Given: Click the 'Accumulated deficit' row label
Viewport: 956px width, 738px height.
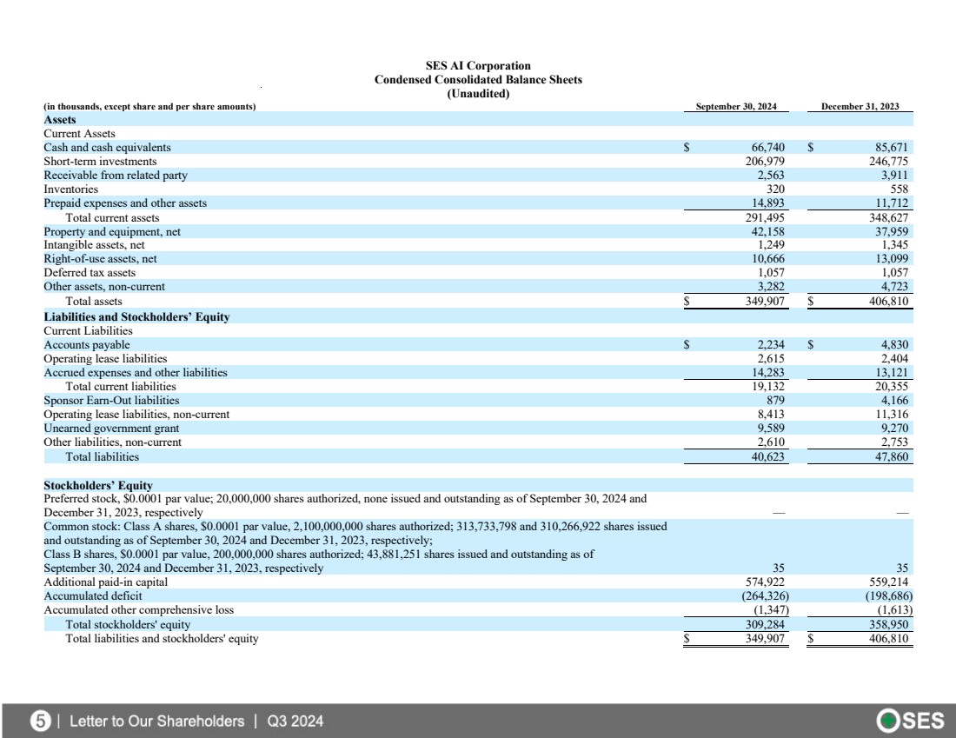Looking at the screenshot, I should pyautogui.click(x=93, y=596).
